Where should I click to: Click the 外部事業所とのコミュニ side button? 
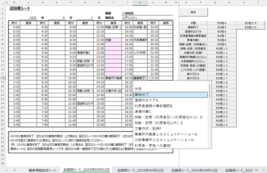[193, 61]
